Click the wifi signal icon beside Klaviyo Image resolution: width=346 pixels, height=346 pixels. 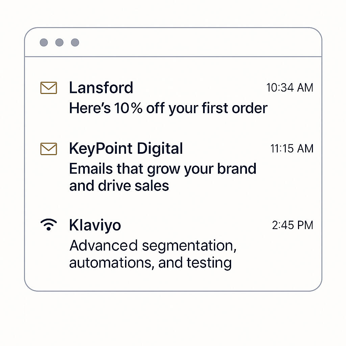pyautogui.click(x=49, y=225)
